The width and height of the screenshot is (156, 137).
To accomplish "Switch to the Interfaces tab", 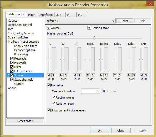I will coord(46,15).
